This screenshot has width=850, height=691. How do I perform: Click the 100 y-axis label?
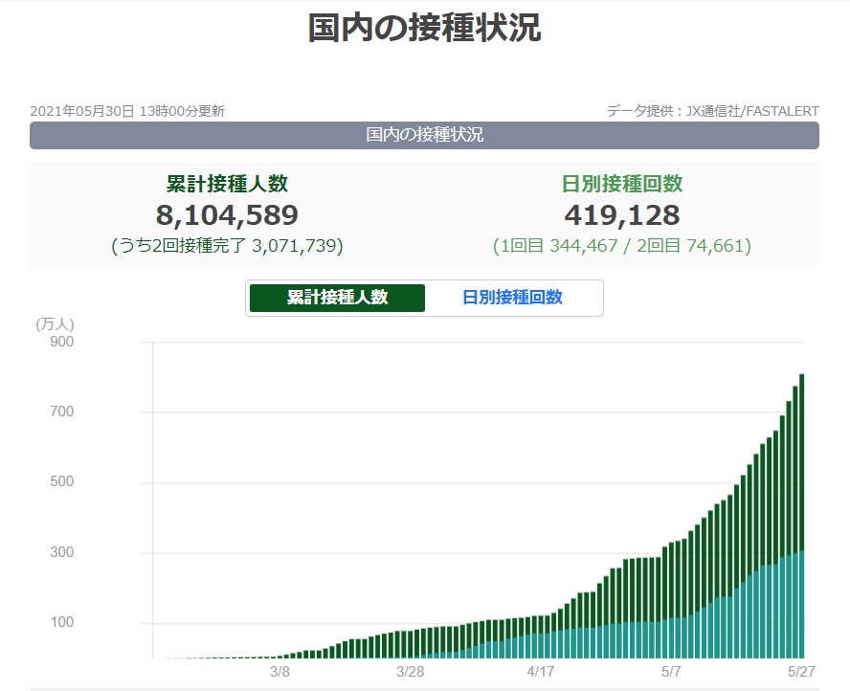[62, 622]
